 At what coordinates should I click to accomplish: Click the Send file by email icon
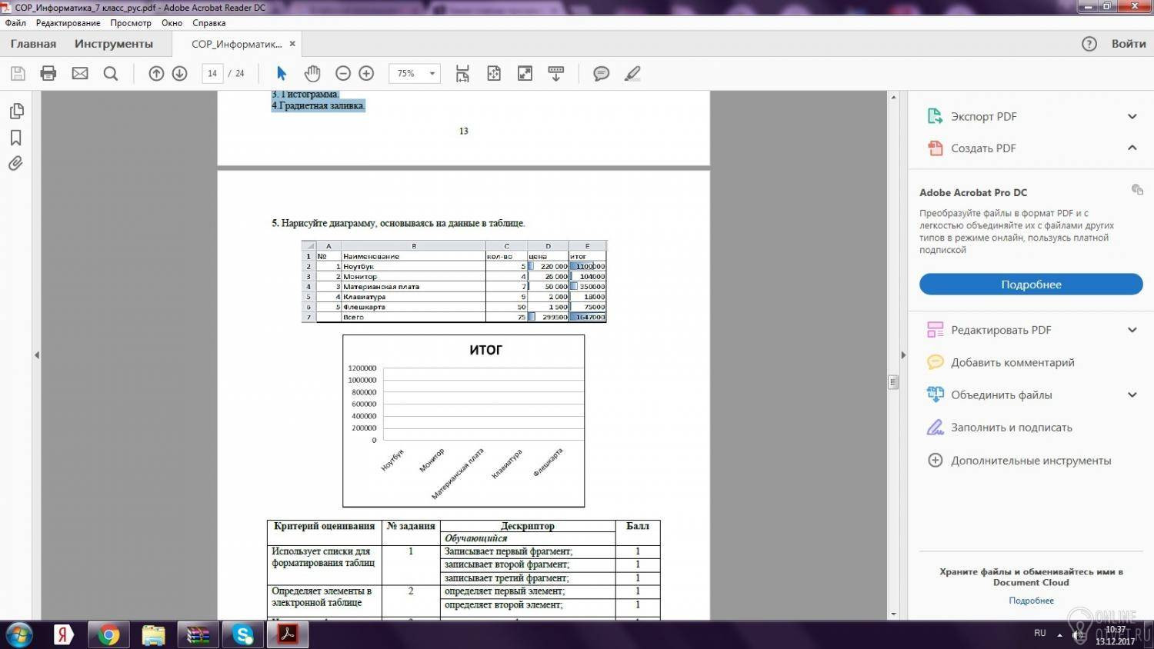(80, 73)
